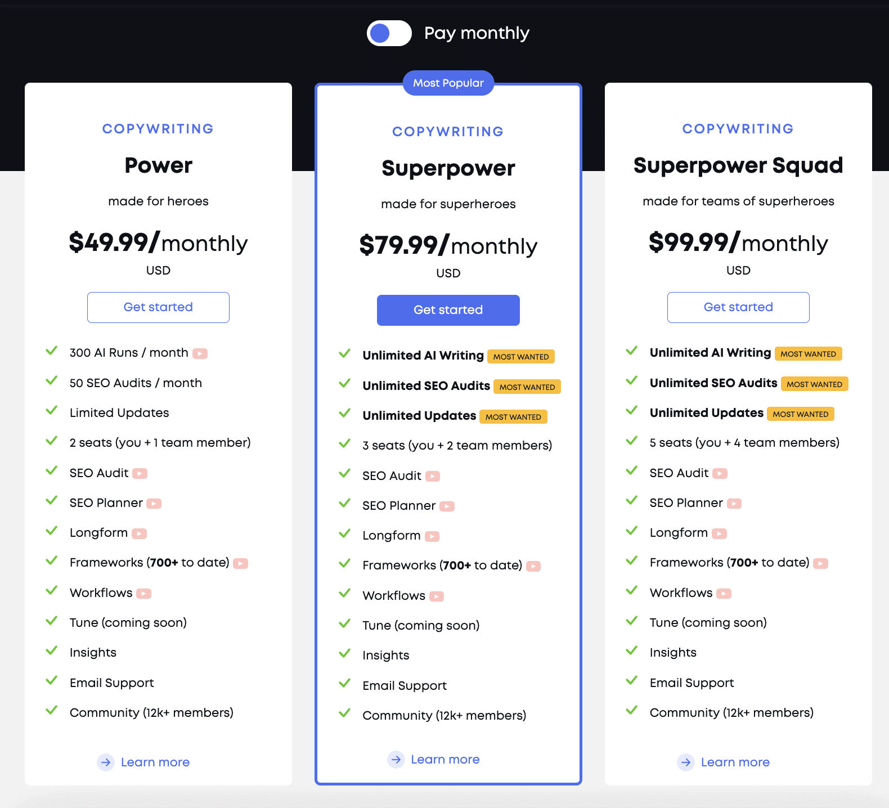
Task: Get started with the Superpower plan
Action: pos(448,310)
